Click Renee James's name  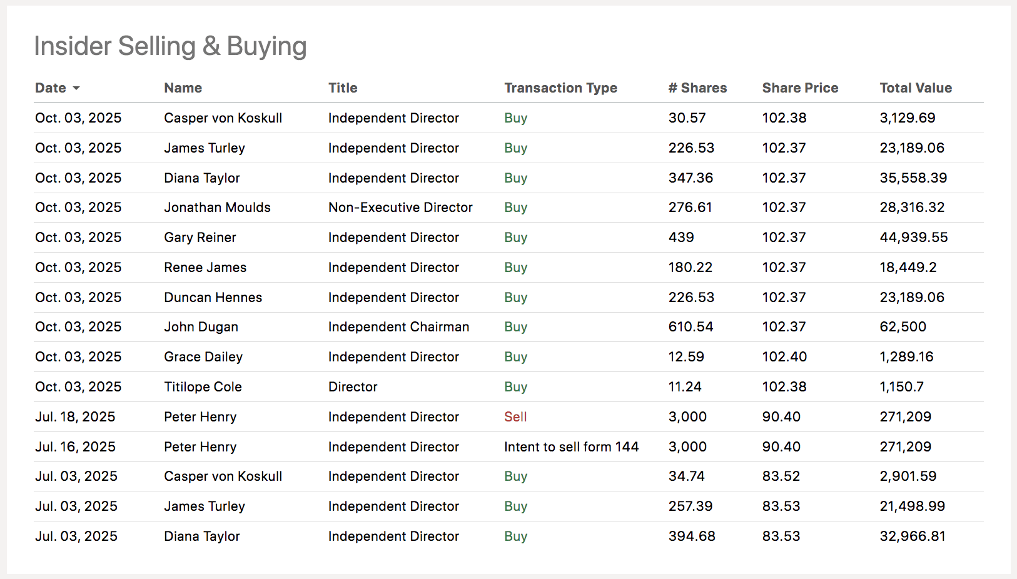click(205, 268)
